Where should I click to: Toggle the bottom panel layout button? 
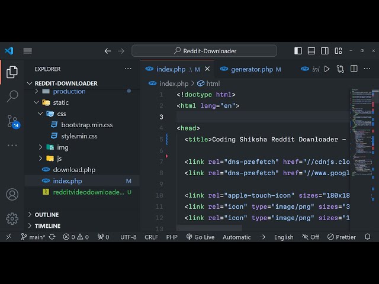311,51
